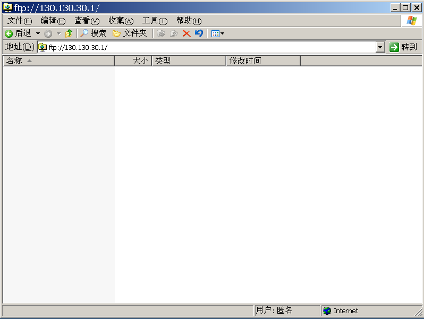This screenshot has width=424, height=319.
Task: Click the red X delete icon
Action: coord(186,33)
